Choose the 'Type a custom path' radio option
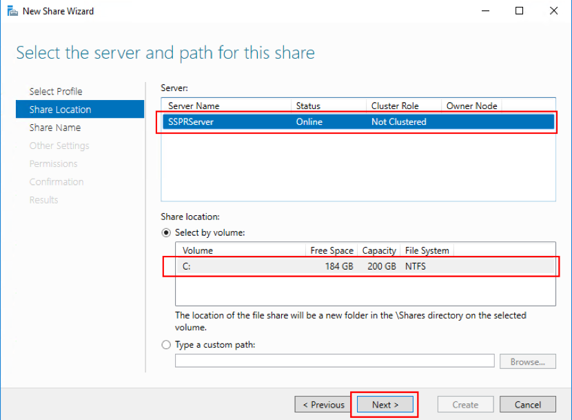Screen dimensions: 572x420 pyautogui.click(x=166, y=345)
